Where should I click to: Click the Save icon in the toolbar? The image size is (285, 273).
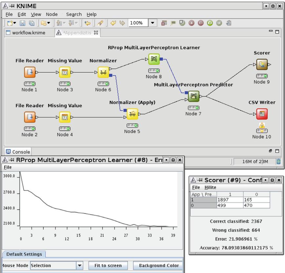tap(23, 23)
